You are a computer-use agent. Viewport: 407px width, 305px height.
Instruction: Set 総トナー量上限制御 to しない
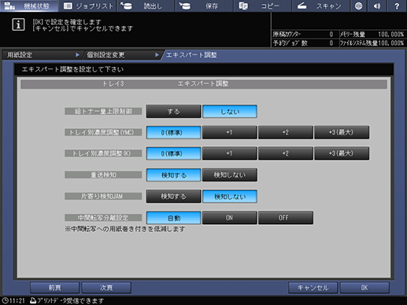(230, 112)
